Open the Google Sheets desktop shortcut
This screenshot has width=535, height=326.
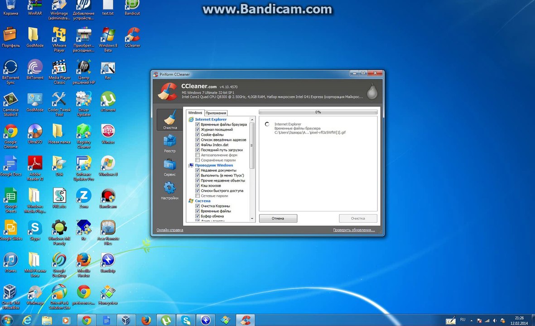coord(10,201)
